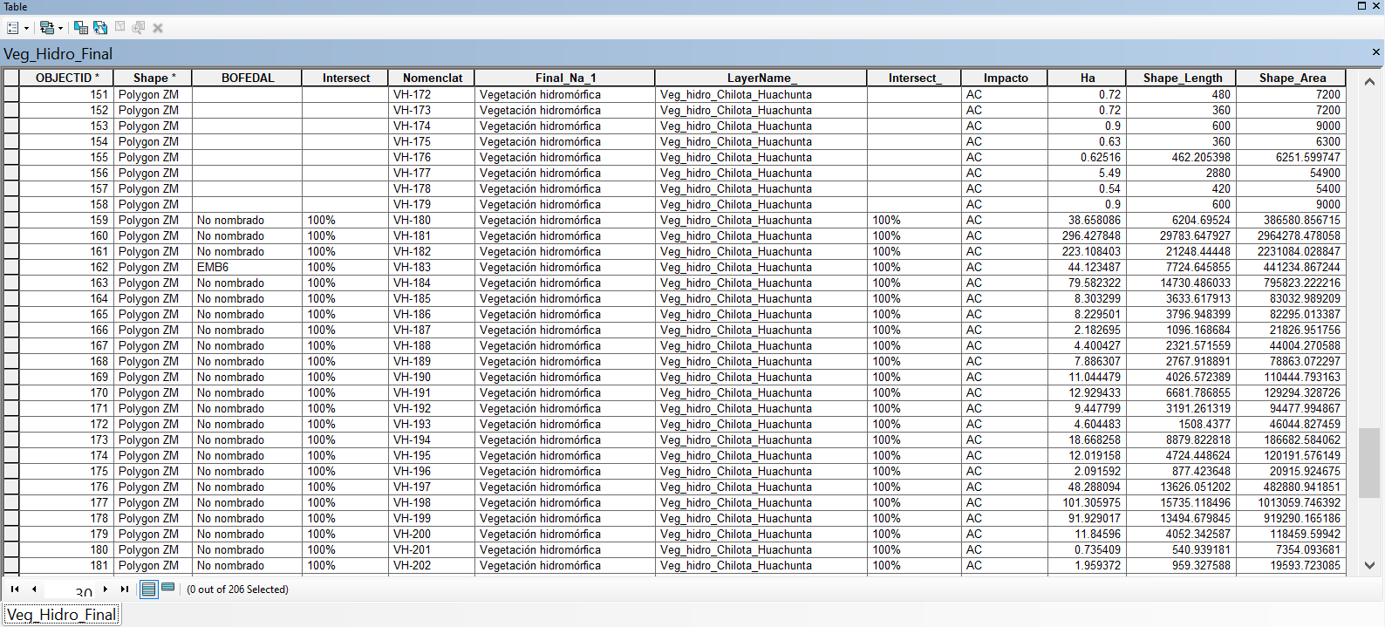Jump to the last record in the table
Image resolution: width=1385 pixels, height=627 pixels.
(125, 590)
